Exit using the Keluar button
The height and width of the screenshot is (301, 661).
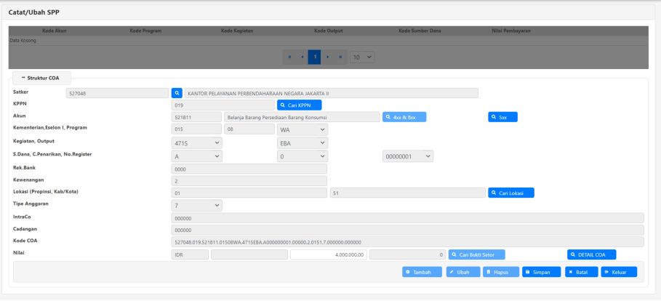pos(619,272)
